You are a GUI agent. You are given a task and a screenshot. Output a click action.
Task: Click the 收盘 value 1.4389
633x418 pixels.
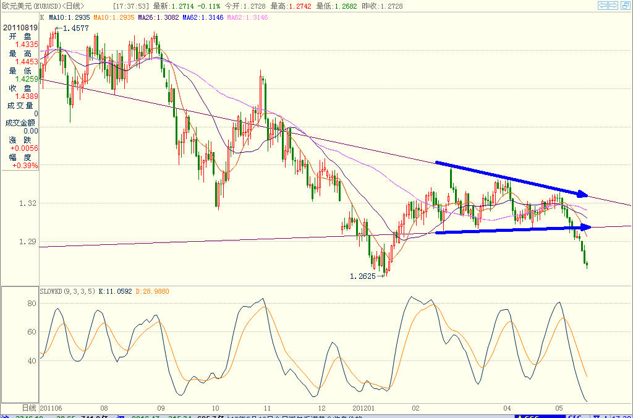click(x=27, y=96)
